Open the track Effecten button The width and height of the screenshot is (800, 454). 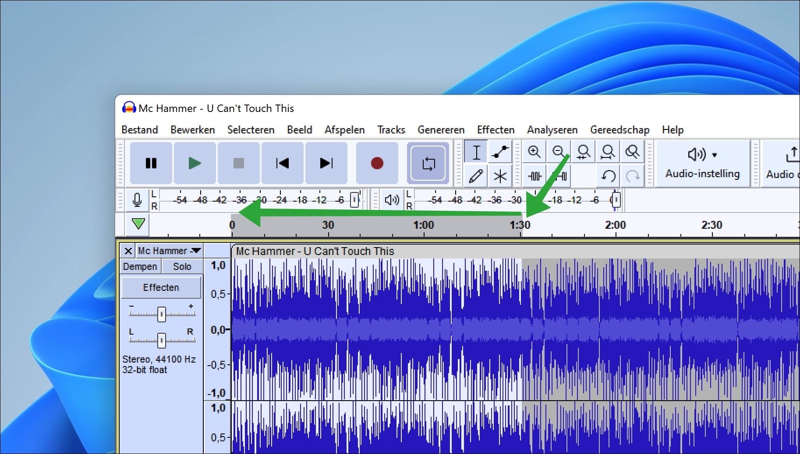161,287
